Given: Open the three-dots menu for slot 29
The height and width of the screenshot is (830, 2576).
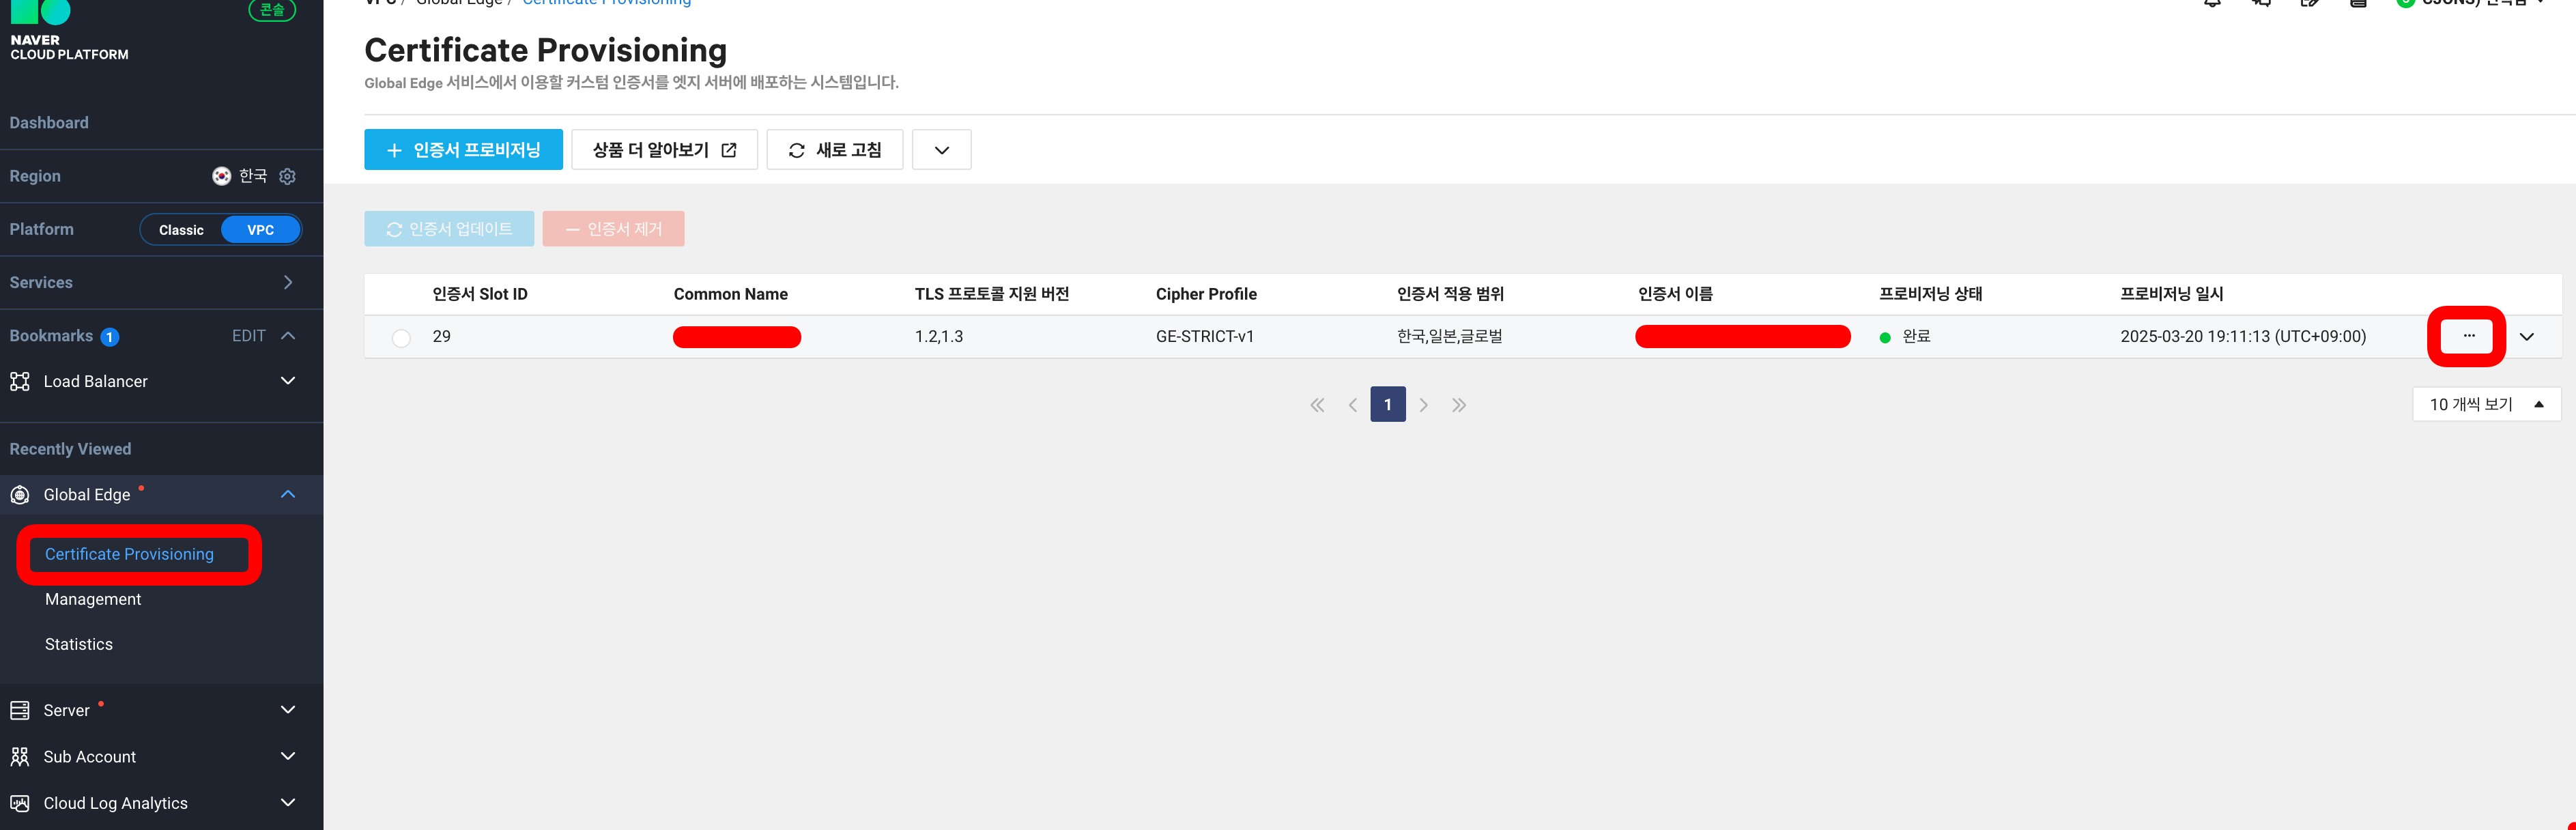Looking at the screenshot, I should pyautogui.click(x=2468, y=336).
